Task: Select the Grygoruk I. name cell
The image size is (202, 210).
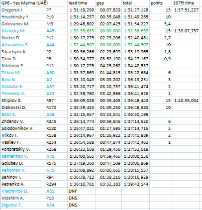Action: click(x=22, y=10)
